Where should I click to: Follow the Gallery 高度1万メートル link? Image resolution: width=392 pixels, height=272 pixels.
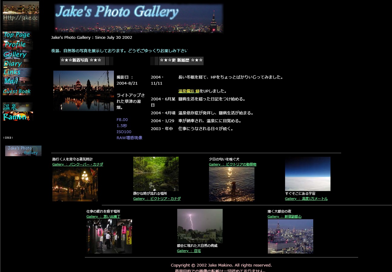tap(306, 199)
